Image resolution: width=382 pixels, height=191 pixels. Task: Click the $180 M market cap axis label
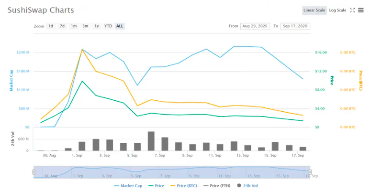(x=23, y=71)
